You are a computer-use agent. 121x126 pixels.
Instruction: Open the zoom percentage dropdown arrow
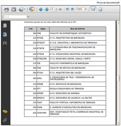click(86, 9)
